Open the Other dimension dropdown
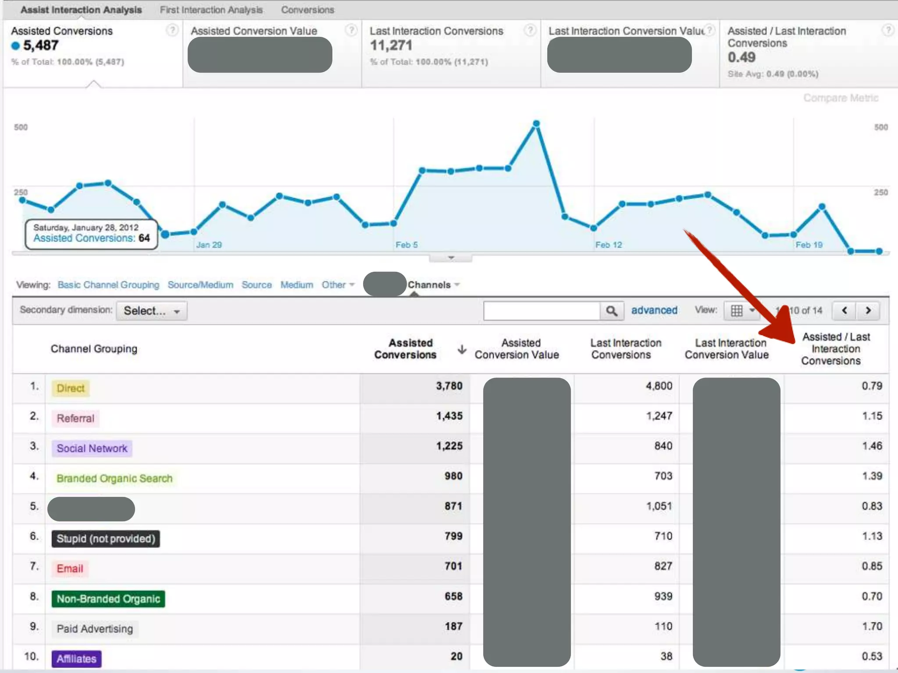 (x=338, y=285)
